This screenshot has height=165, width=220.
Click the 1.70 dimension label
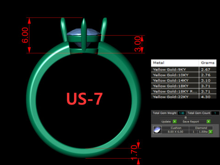pos(134,152)
